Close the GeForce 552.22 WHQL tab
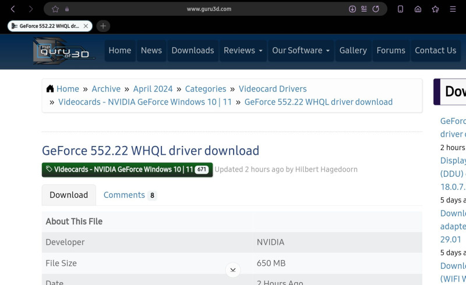 86,26
